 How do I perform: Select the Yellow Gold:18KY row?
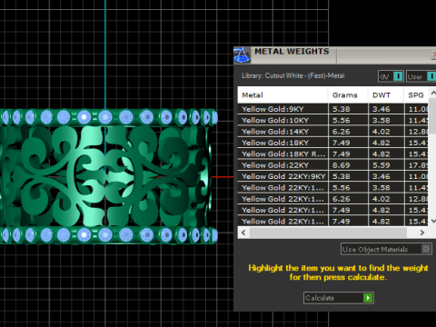click(332, 143)
